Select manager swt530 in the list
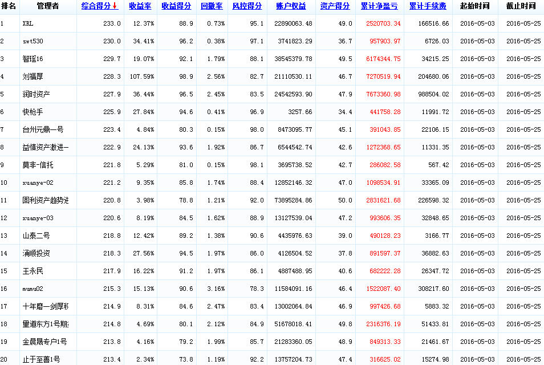This screenshot has width=544, height=365. (33, 41)
